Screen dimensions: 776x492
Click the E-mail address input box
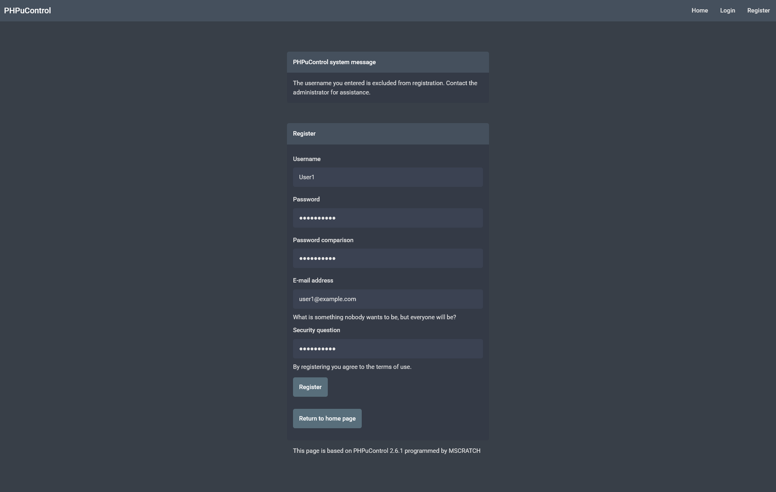click(388, 299)
